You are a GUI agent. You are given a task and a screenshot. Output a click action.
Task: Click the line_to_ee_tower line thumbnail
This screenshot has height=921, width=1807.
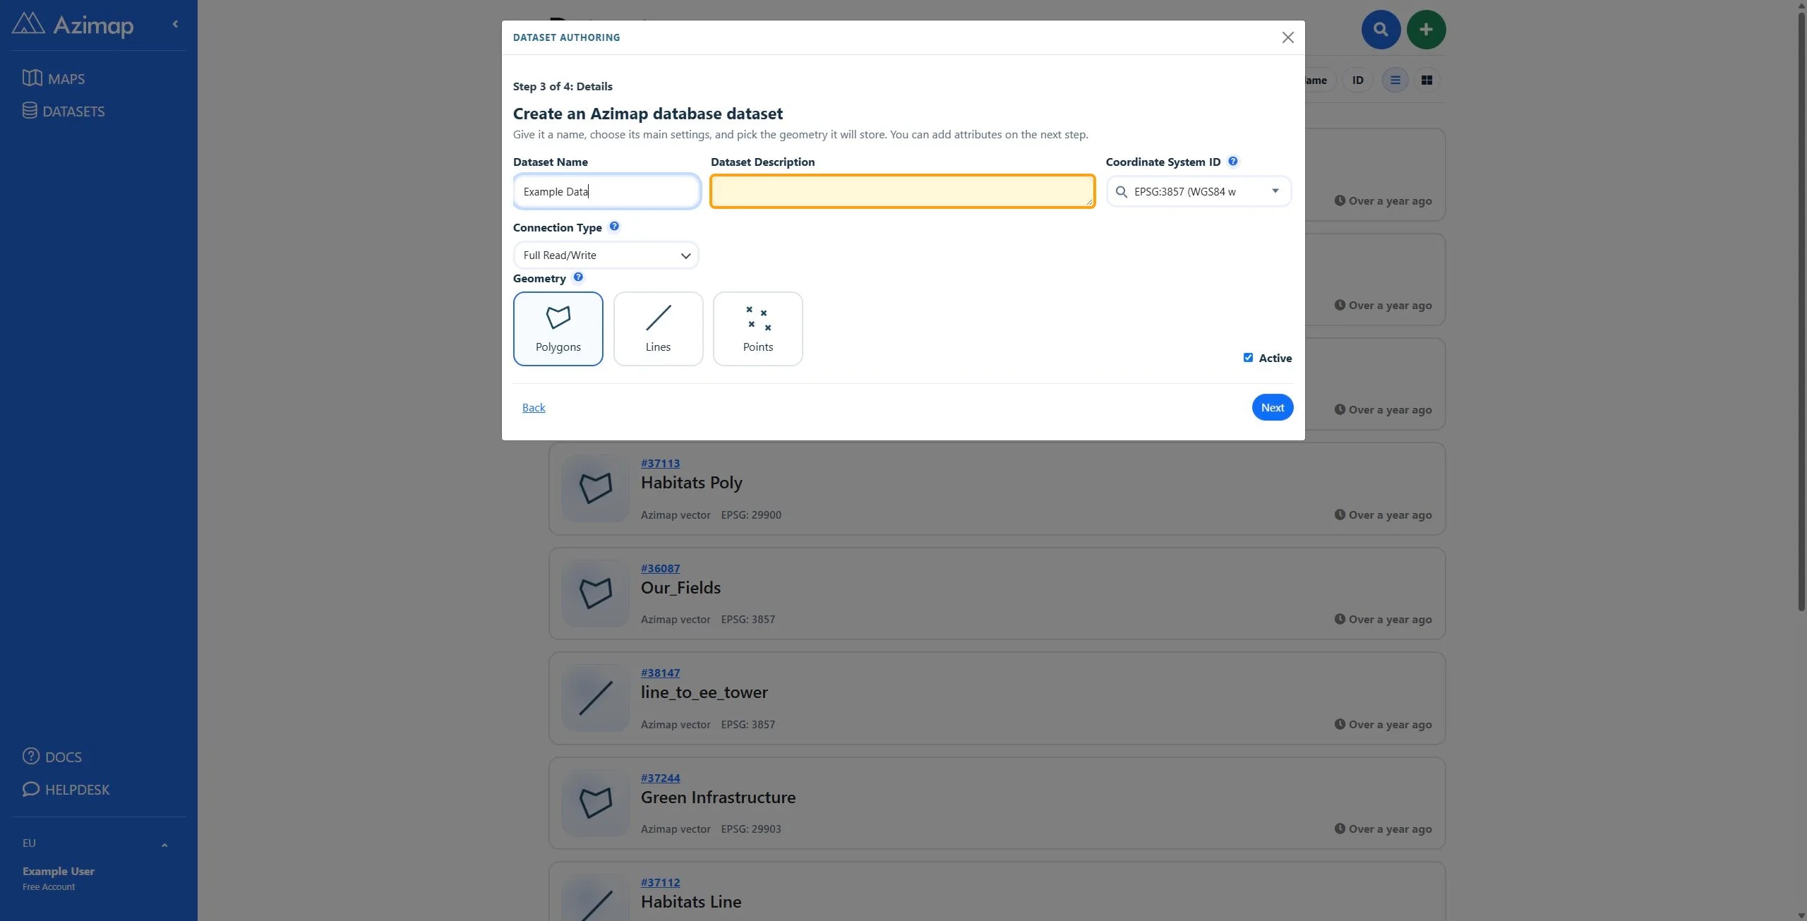click(595, 698)
